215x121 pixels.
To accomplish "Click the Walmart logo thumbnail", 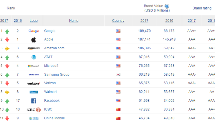I will [x=34, y=92].
